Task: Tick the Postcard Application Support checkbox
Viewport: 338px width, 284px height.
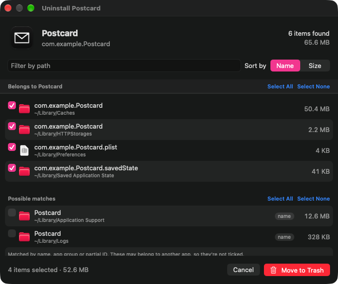Action: coord(12,213)
